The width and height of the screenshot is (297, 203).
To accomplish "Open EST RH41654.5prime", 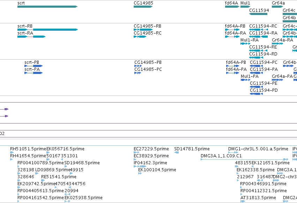I will tap(12, 159).
